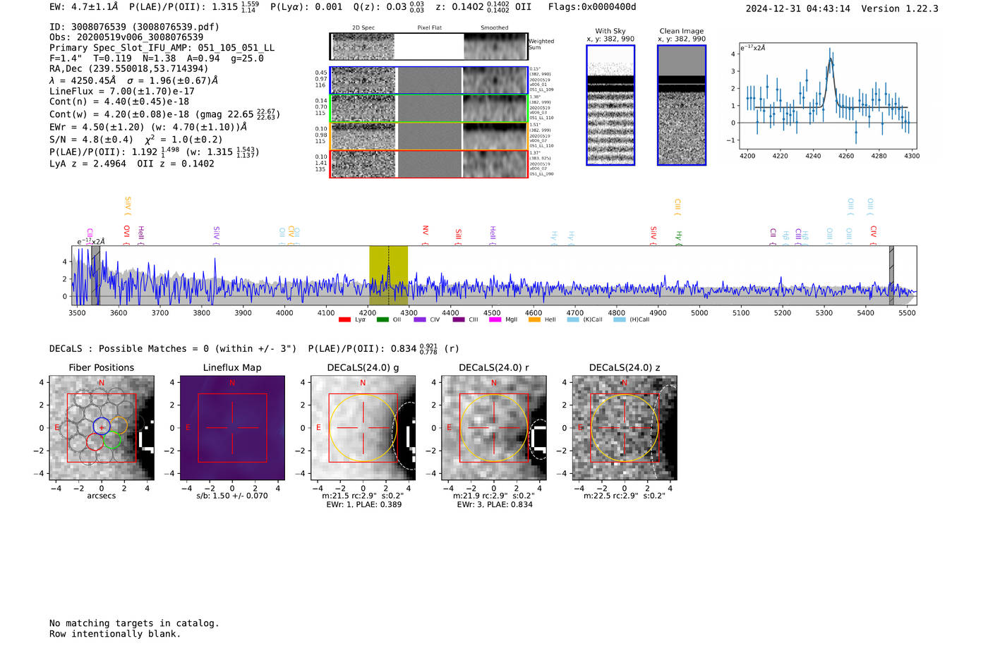This screenshot has height=672, width=988.
Task: Click the red OVI line label above spectrum
Action: (x=127, y=232)
